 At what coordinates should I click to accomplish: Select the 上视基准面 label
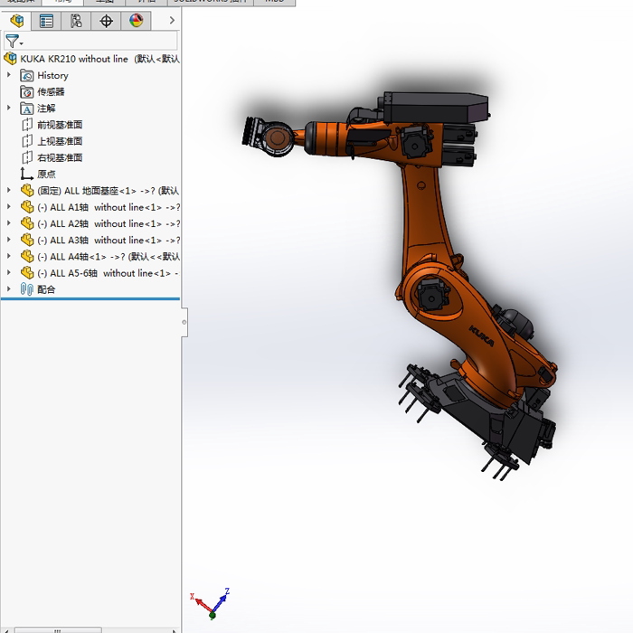coord(60,141)
